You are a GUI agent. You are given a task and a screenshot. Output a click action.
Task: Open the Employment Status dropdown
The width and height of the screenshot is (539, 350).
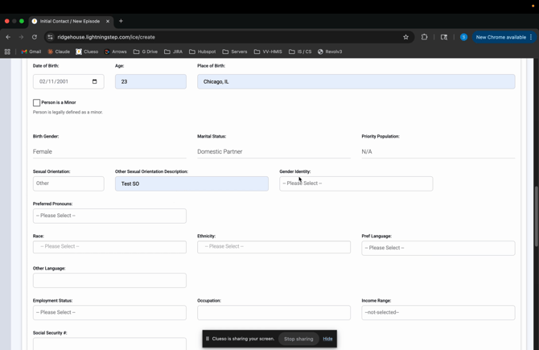pos(109,312)
